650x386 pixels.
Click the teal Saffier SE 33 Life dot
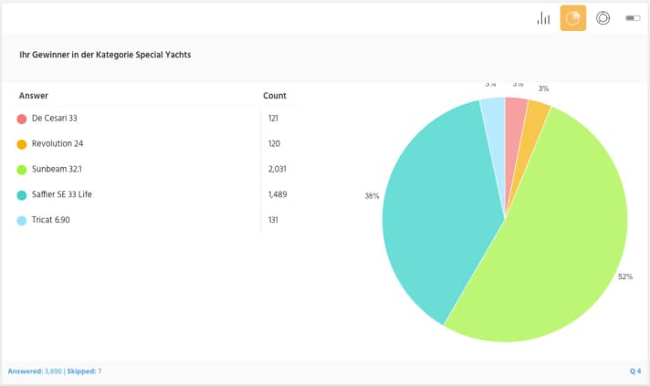[x=21, y=195]
